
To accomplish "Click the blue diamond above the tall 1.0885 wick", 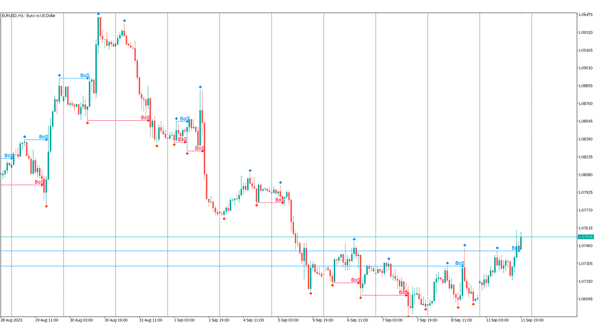I will (x=201, y=87).
